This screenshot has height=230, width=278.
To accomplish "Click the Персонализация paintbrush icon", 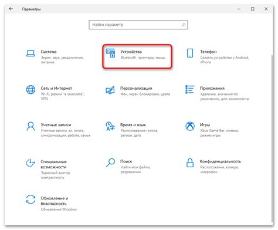I will pyautogui.click(x=110, y=90).
